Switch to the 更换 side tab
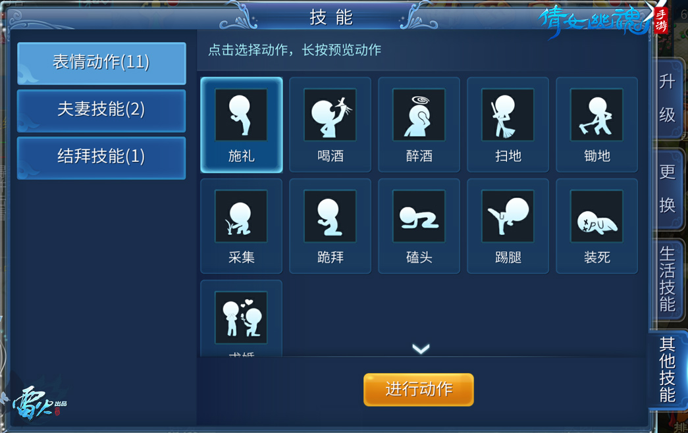Image resolution: width=688 pixels, height=433 pixels. [x=668, y=189]
